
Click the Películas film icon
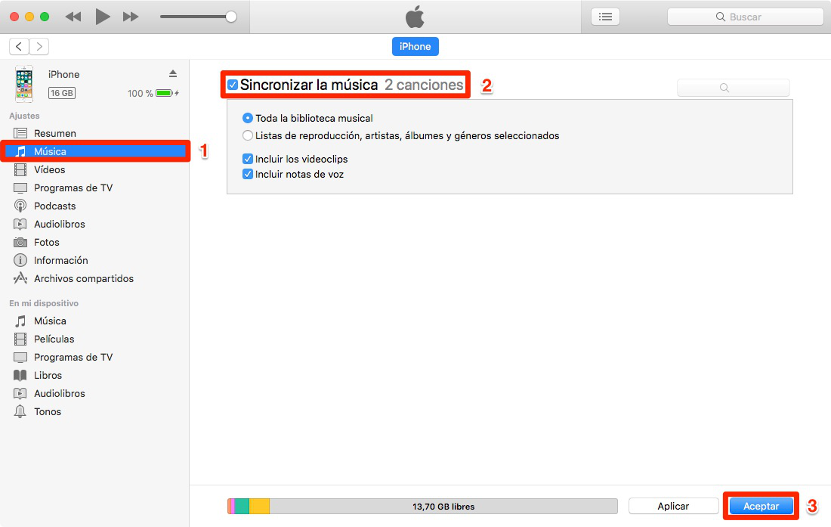pyautogui.click(x=20, y=339)
